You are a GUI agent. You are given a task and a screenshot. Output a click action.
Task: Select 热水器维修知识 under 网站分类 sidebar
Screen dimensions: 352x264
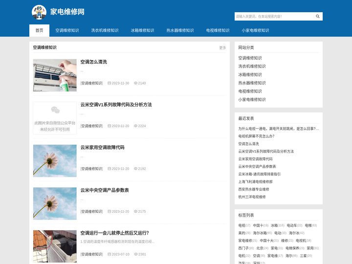pyautogui.click(x=252, y=83)
